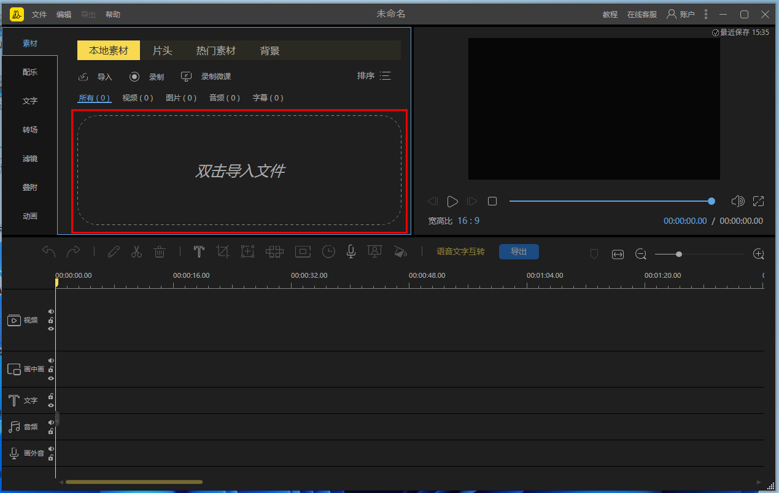
Task: Open the 文件 menu
Action: [39, 14]
